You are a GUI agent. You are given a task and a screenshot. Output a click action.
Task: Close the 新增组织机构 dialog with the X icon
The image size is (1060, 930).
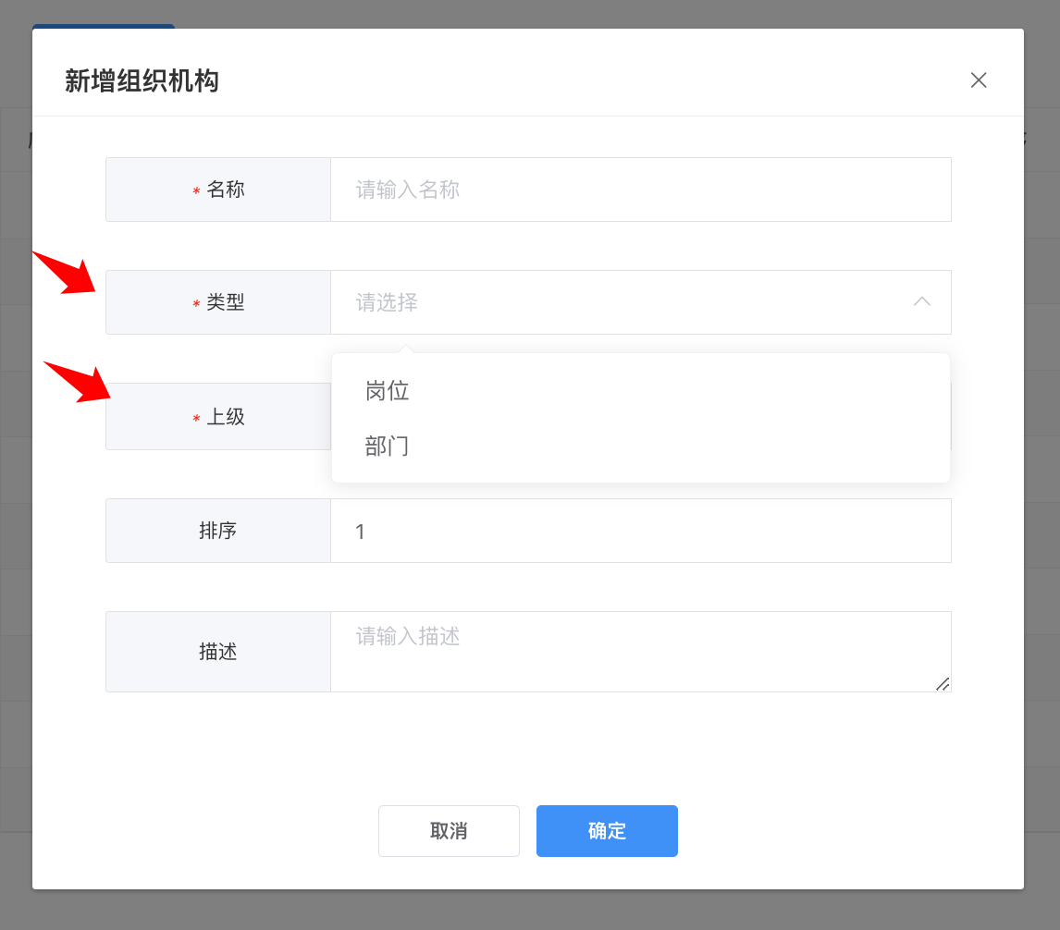[979, 80]
